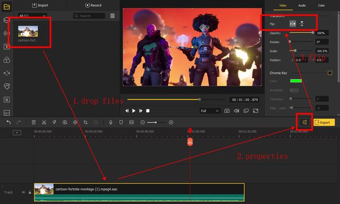This screenshot has width=340, height=204.
Task: Click the Rotate 0° value field
Action: [x=322, y=42]
